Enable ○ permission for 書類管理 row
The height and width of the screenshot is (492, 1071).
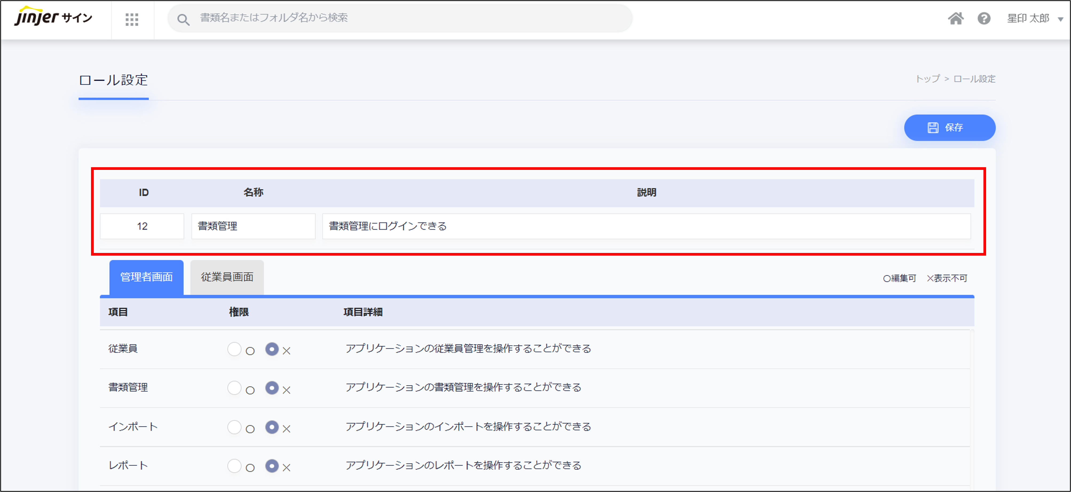[x=234, y=388]
